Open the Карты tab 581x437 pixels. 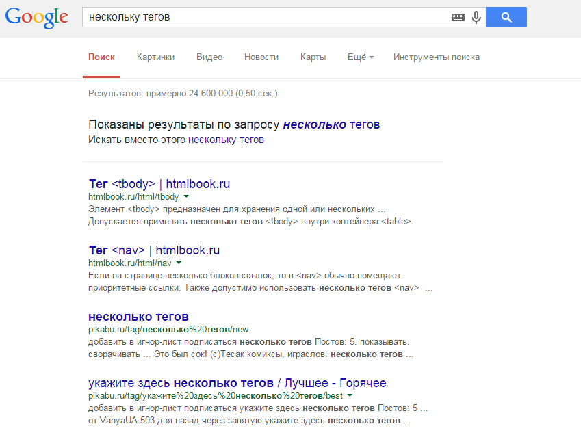(313, 57)
